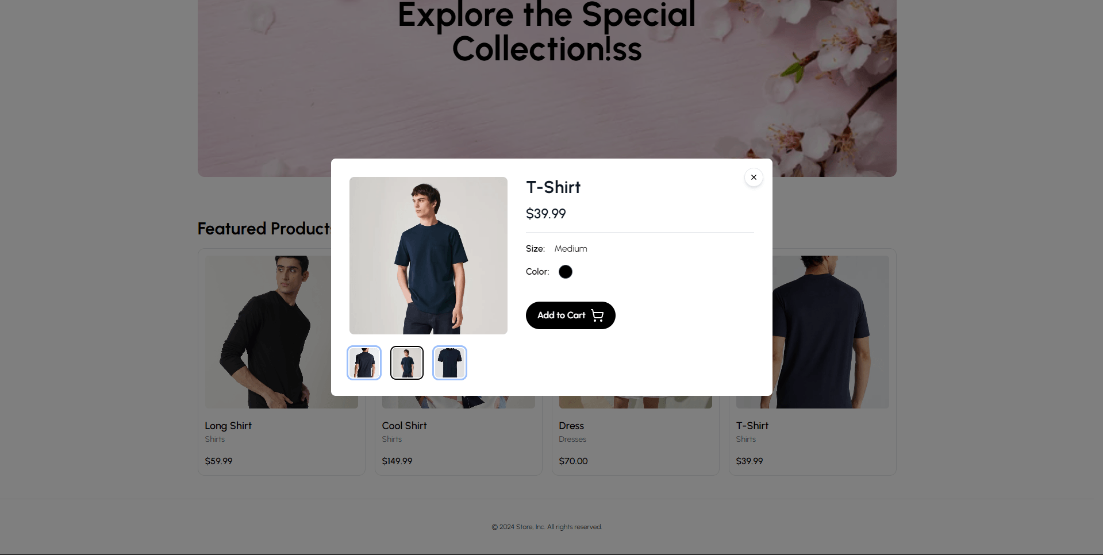The height and width of the screenshot is (555, 1103).
Task: Open the Dress product title
Action: pos(571,426)
